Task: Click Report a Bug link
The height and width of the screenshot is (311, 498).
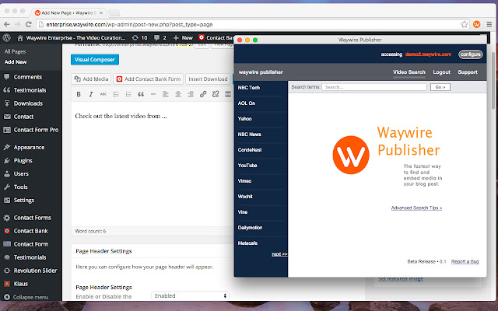Action: 465,261
